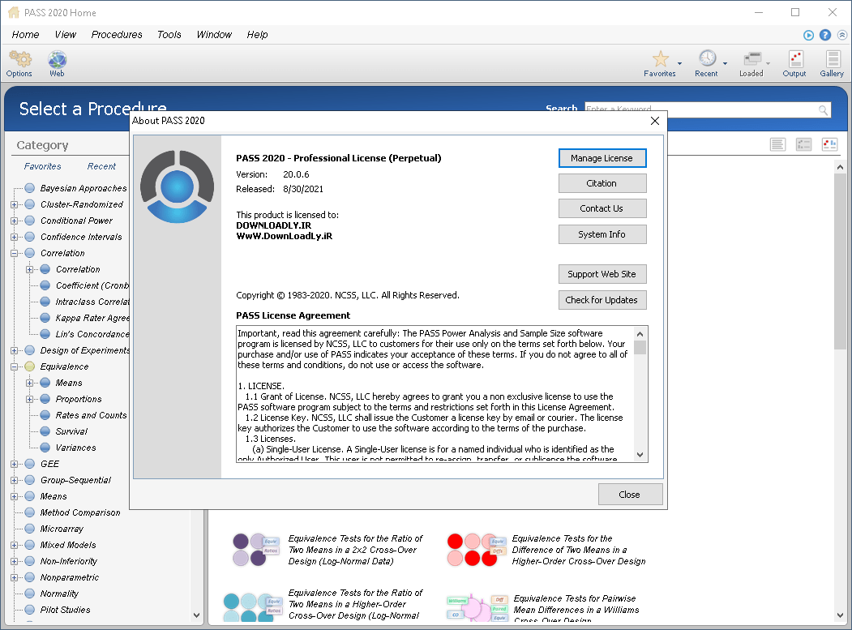This screenshot has width=852, height=630.
Task: Open the Help menu
Action: coord(257,35)
